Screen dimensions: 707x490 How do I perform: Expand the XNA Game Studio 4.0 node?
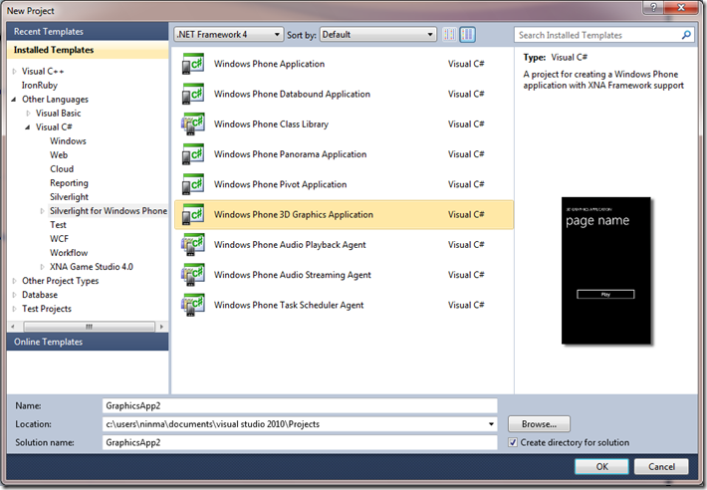click(43, 267)
